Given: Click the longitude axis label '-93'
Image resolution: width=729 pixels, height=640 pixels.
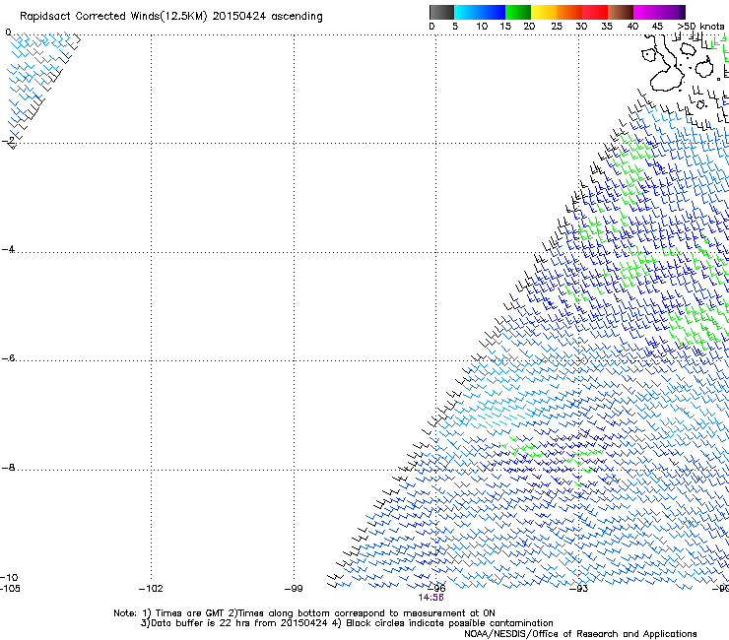Looking at the screenshot, I should (x=579, y=589).
